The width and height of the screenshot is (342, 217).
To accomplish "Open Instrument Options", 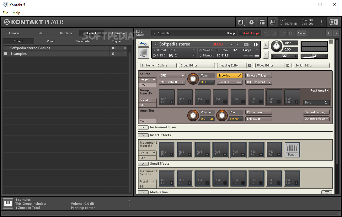I will (158, 66).
